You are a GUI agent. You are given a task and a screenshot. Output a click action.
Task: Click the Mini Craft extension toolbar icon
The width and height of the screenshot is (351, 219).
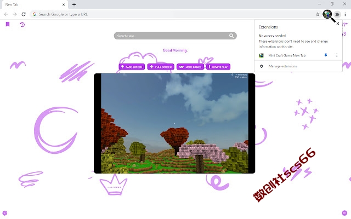point(327,14)
